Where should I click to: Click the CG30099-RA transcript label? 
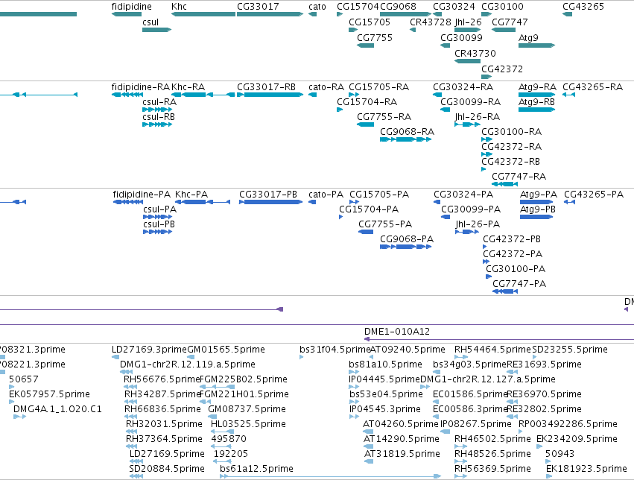pyautogui.click(x=470, y=102)
